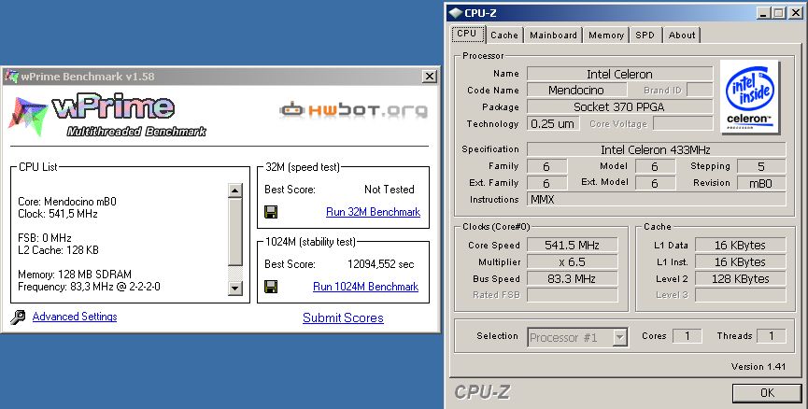Click the CPU List scroll-down arrow
Image resolution: width=808 pixels, height=409 pixels.
[235, 288]
